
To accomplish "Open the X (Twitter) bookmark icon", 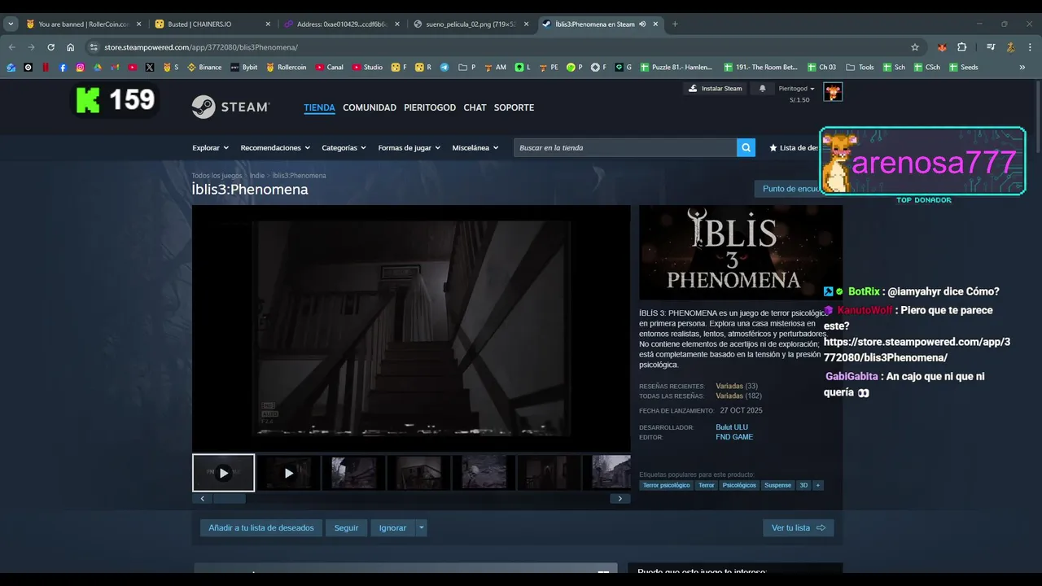I will tap(150, 68).
